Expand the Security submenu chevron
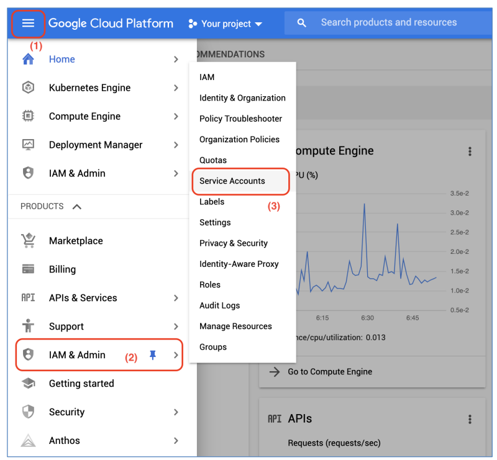Viewport: 497px width, 460px height. (176, 412)
